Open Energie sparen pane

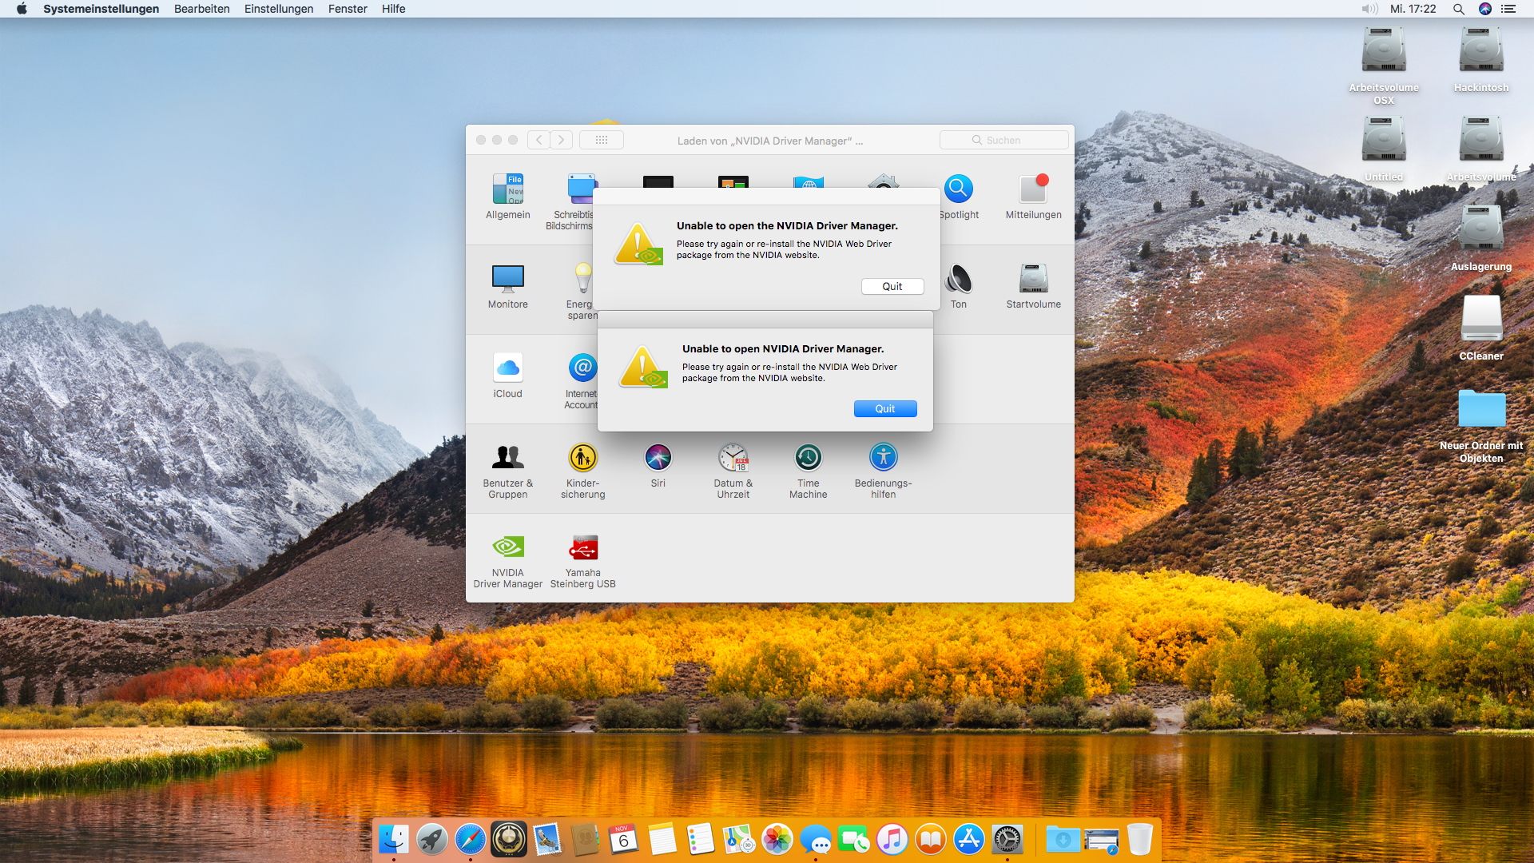582,292
